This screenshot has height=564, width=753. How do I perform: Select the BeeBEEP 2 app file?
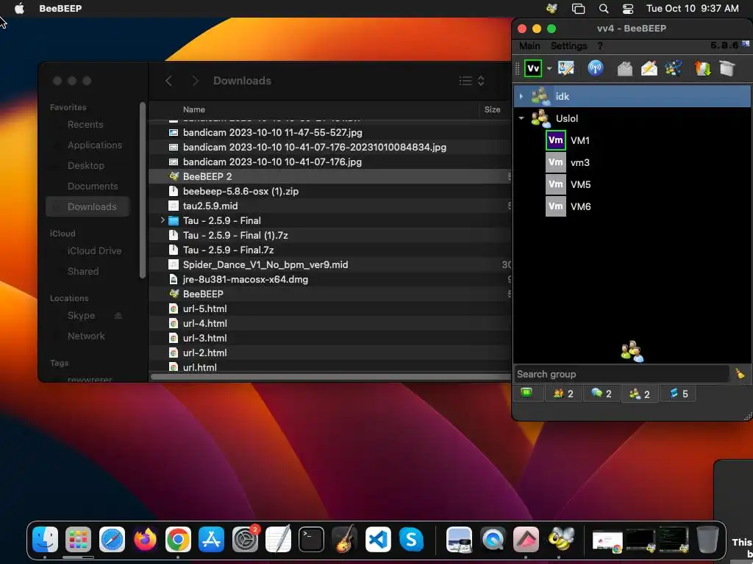coord(330,176)
